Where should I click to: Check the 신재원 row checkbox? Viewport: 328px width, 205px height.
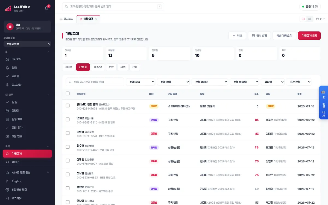[x=68, y=161]
